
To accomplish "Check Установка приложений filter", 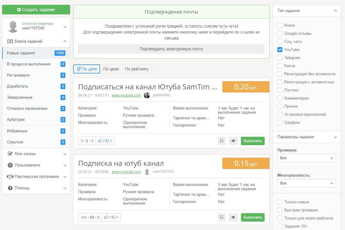I will click(280, 115).
